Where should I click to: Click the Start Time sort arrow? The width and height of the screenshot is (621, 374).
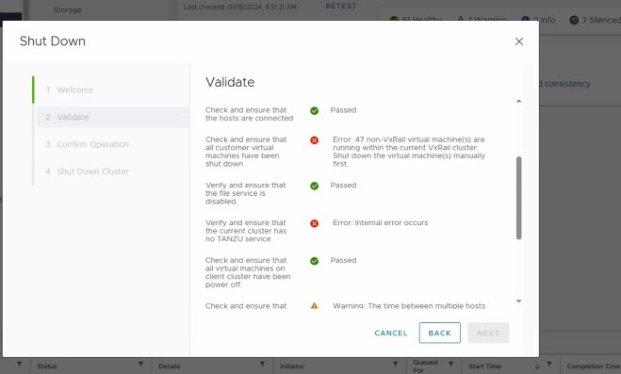537,366
